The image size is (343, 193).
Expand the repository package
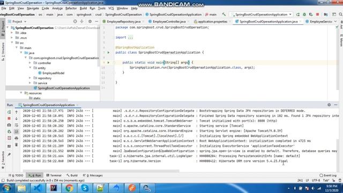(30, 78)
